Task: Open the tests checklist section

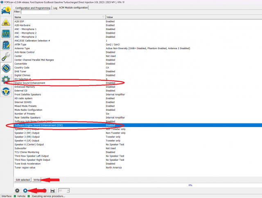Action: (x=6, y=45)
